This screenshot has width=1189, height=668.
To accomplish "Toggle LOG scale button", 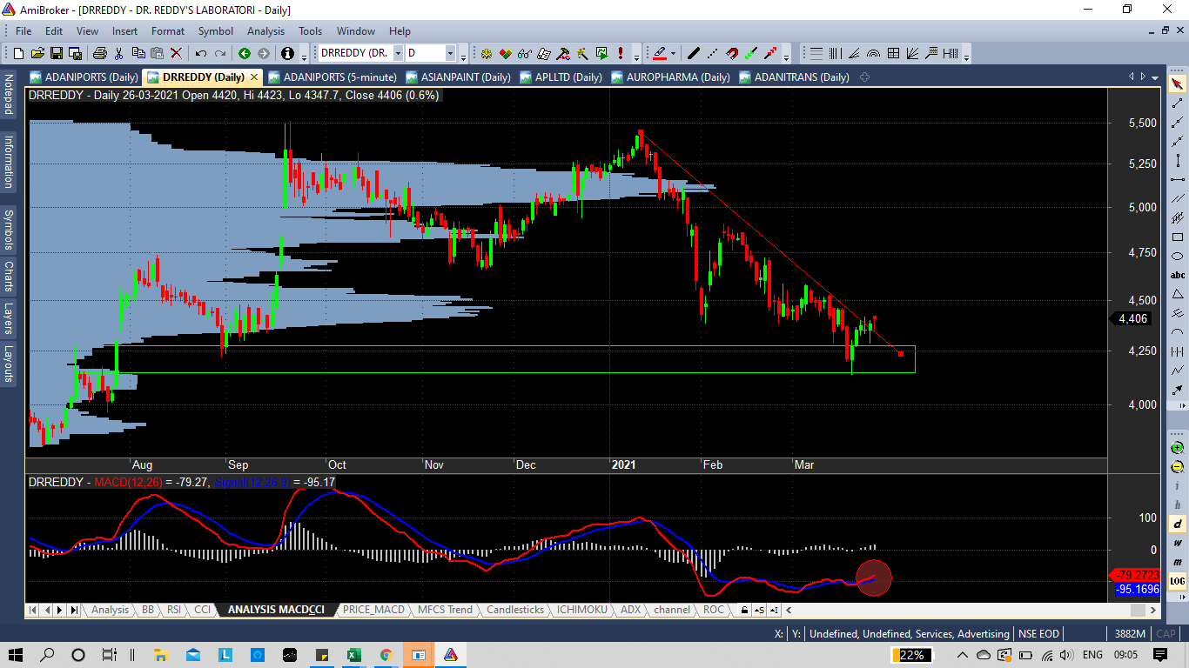I will pyautogui.click(x=1177, y=581).
